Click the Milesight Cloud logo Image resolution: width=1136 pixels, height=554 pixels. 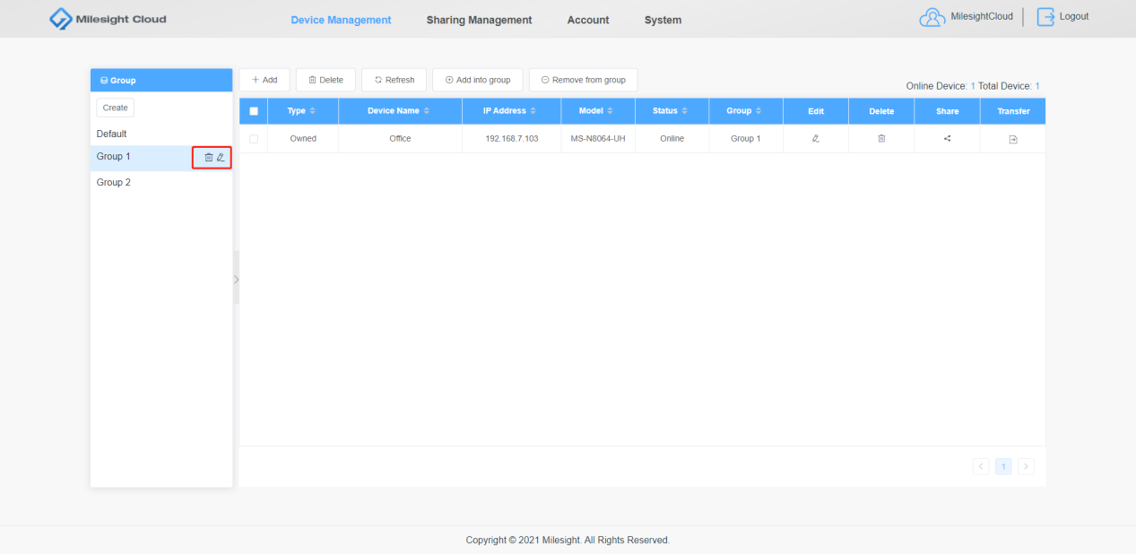tap(108, 19)
